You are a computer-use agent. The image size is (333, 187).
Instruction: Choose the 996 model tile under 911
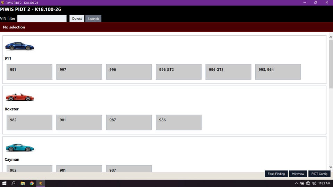129,72
